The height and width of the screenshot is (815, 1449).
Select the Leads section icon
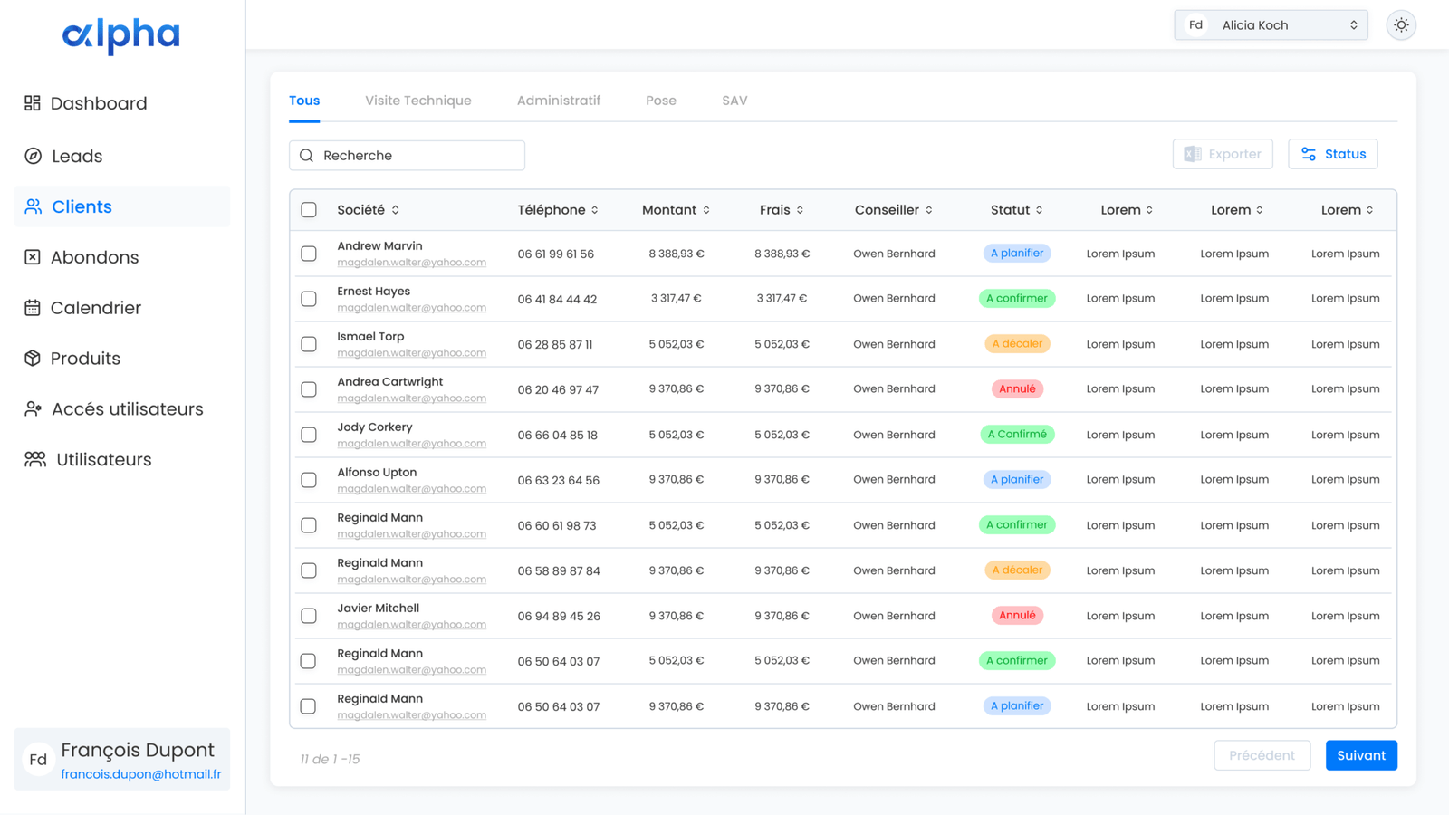(33, 156)
